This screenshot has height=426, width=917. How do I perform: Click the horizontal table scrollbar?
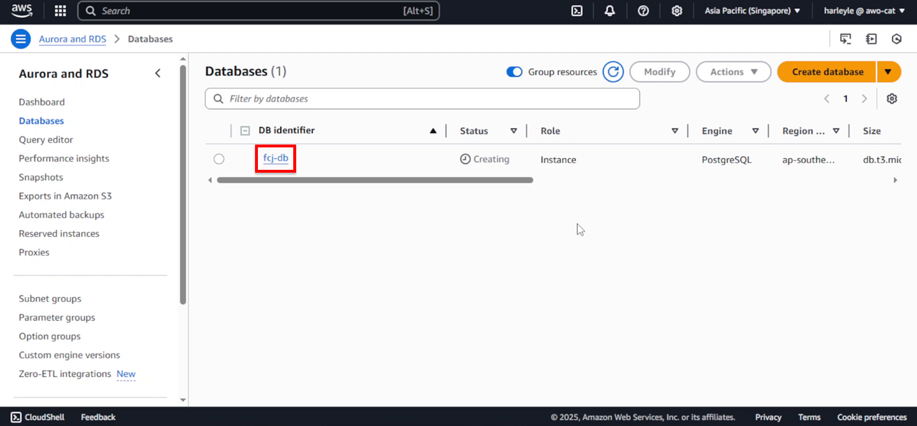375,180
